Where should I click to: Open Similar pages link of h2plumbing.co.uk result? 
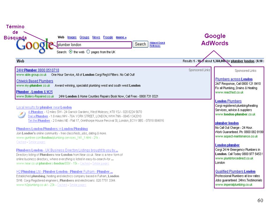78,185
